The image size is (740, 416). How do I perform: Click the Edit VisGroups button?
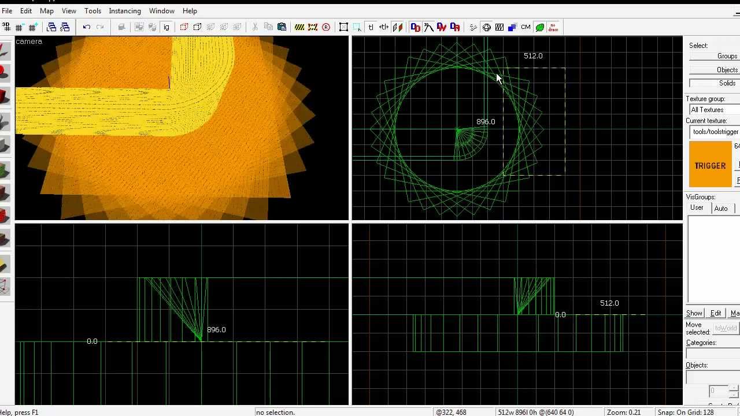coord(716,313)
